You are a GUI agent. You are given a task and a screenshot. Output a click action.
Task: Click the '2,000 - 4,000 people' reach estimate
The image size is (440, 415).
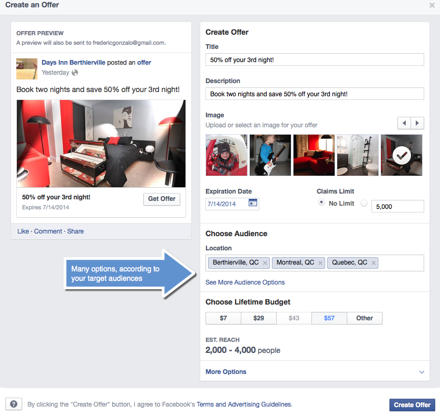tap(243, 350)
